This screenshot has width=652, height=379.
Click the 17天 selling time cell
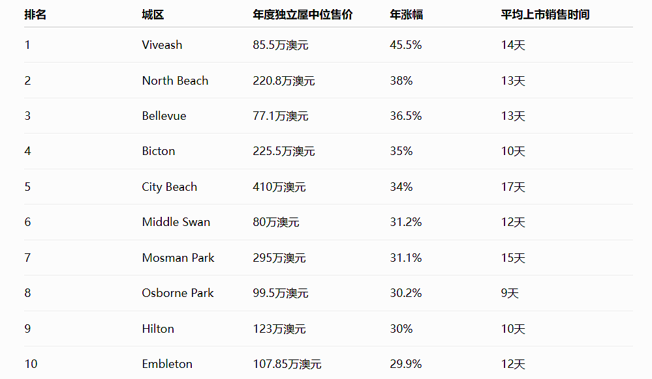pyautogui.click(x=513, y=187)
